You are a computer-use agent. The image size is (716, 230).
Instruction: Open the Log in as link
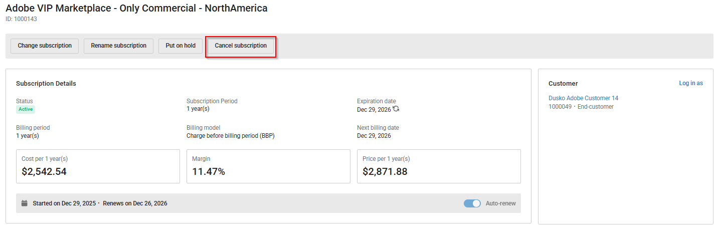(690, 83)
